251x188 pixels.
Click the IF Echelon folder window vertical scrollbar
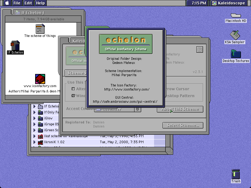79,29
